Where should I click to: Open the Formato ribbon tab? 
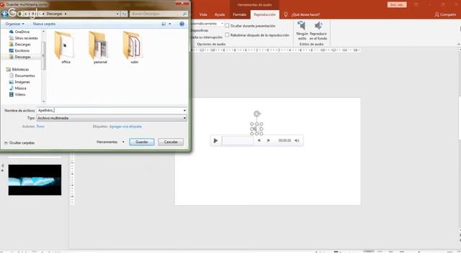pos(240,14)
